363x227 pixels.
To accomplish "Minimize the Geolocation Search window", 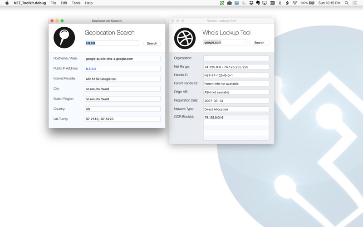I will coord(57,21).
